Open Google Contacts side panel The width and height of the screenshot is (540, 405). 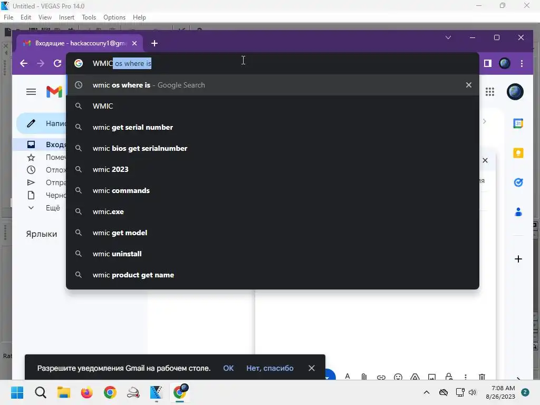point(518,212)
